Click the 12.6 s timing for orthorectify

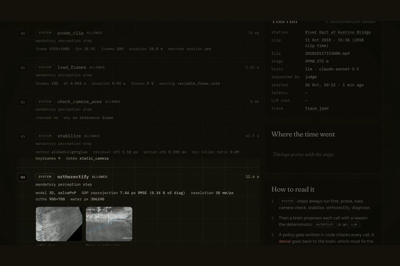coord(252,177)
